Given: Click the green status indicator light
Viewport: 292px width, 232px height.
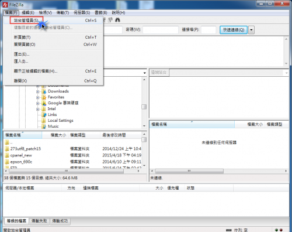Looking at the screenshot, I should tap(276, 230).
